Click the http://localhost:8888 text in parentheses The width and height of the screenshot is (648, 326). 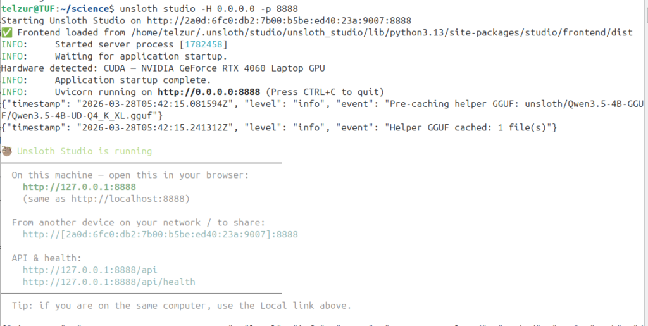[x=125, y=199]
